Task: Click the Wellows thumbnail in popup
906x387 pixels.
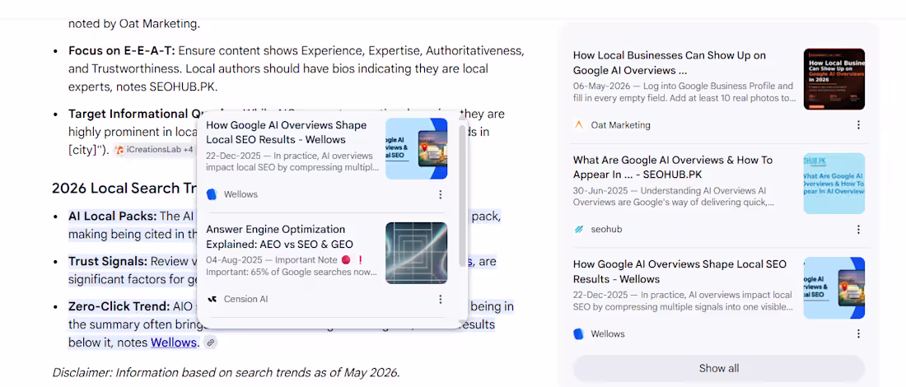Action: [x=416, y=149]
